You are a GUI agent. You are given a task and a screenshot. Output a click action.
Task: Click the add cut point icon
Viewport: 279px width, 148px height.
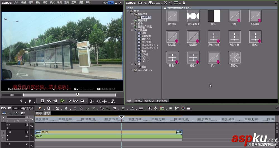point(132,108)
